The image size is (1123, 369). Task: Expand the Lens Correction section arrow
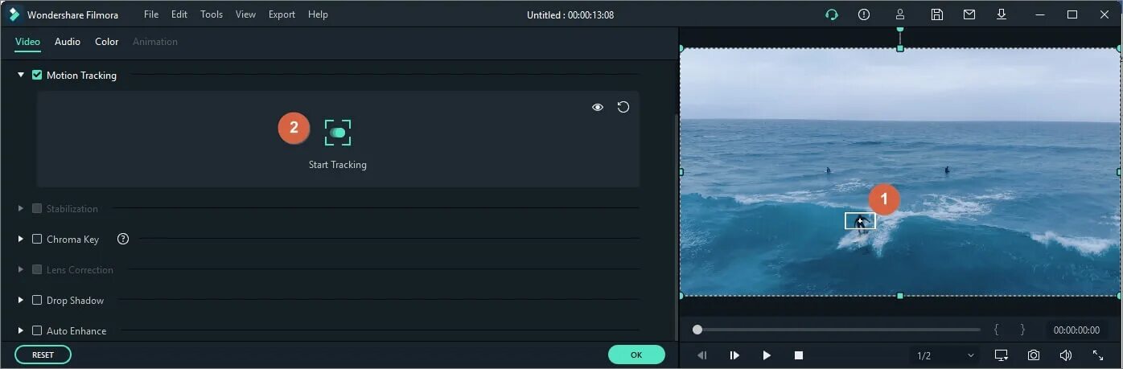pos(21,269)
